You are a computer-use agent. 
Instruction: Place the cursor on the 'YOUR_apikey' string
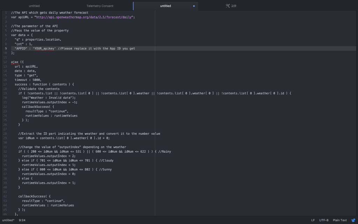point(44,48)
